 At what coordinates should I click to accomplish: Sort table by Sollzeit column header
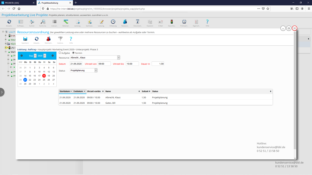[146, 91]
